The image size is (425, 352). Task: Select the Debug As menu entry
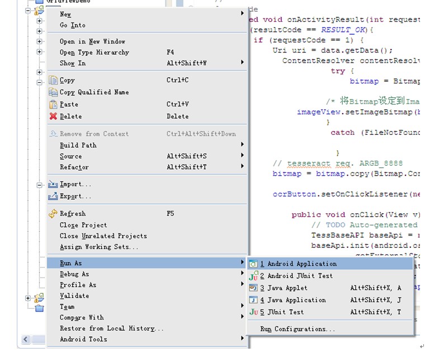pyautogui.click(x=147, y=274)
